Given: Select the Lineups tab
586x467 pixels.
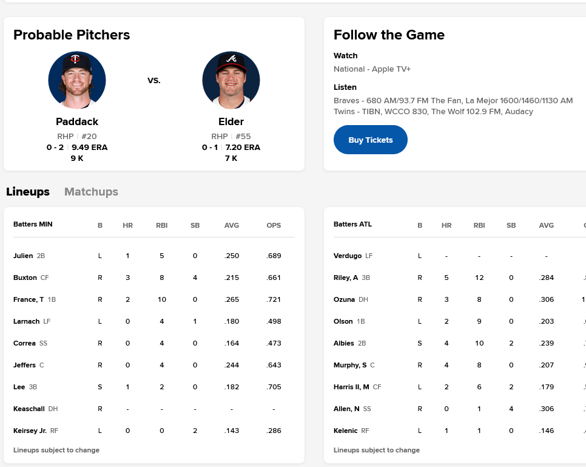Looking at the screenshot, I should pos(28,192).
